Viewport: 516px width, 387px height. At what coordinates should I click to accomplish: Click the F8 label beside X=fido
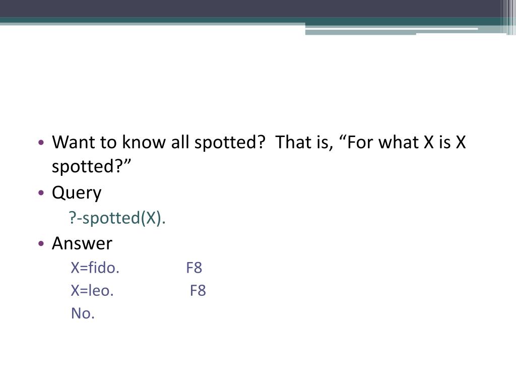pos(194,268)
